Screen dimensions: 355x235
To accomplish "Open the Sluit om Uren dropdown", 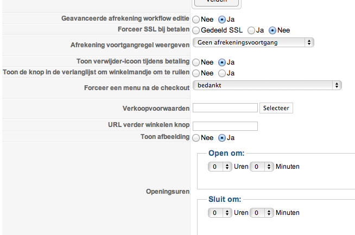I will 220,213.
